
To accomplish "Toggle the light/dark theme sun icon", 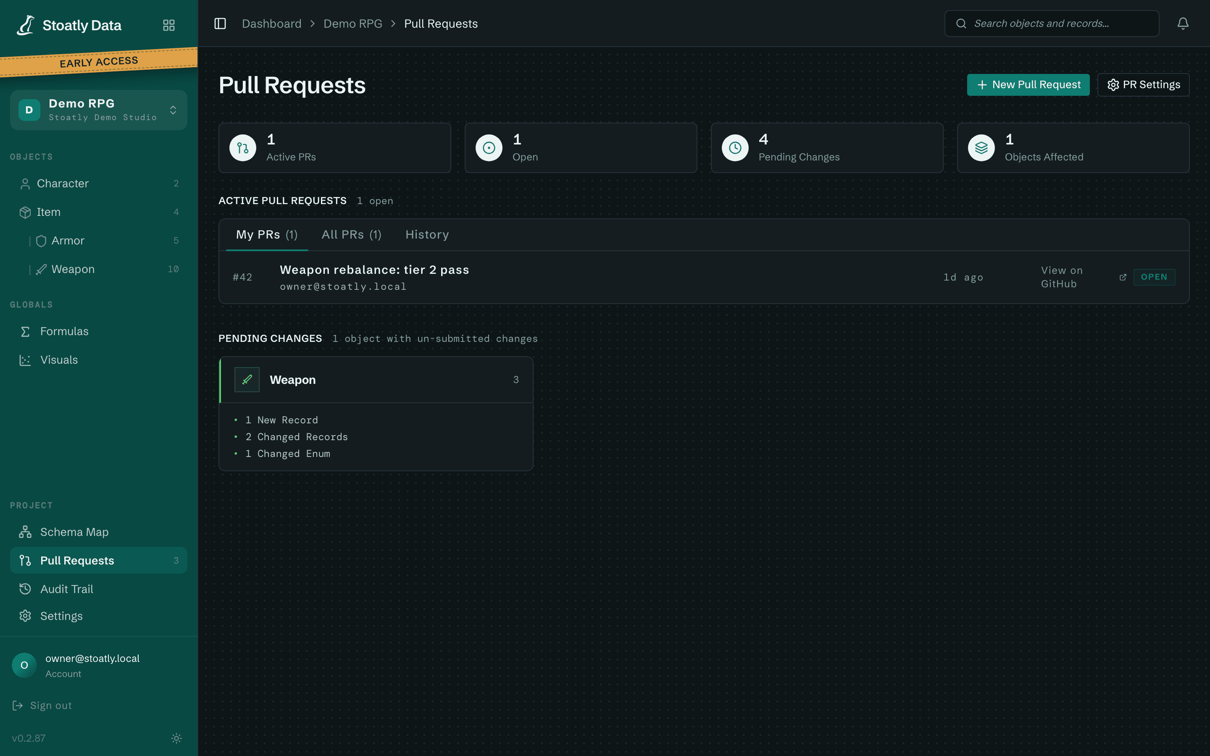I will pyautogui.click(x=176, y=738).
